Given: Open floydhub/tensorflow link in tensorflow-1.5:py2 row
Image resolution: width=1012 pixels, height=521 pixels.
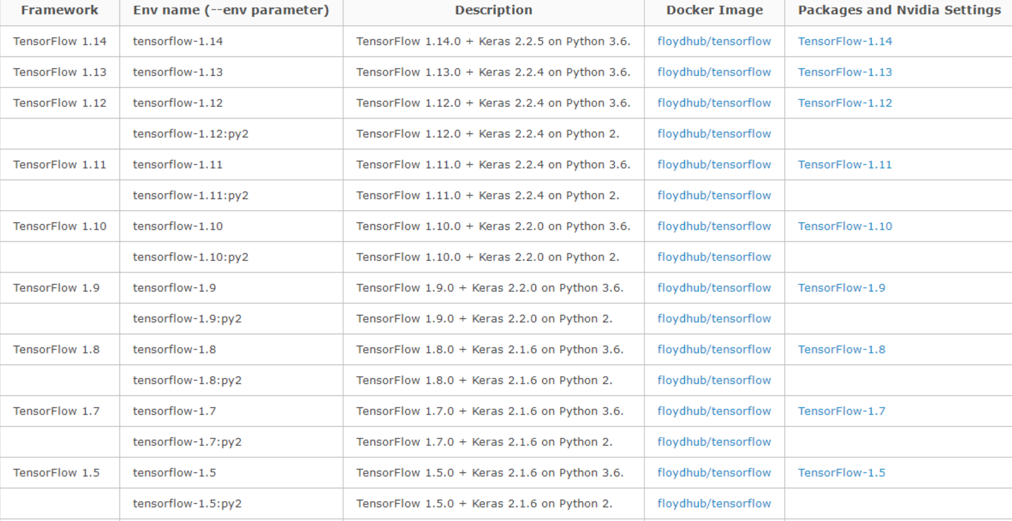Looking at the screenshot, I should click(714, 503).
